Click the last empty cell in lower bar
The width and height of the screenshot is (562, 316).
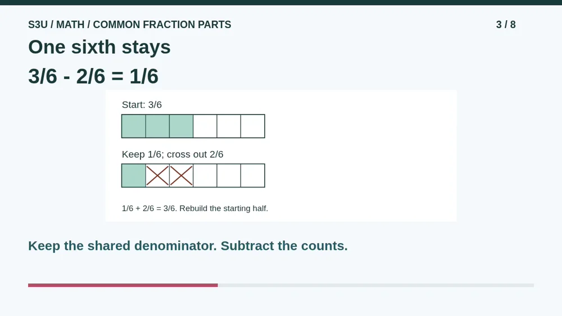(x=253, y=176)
